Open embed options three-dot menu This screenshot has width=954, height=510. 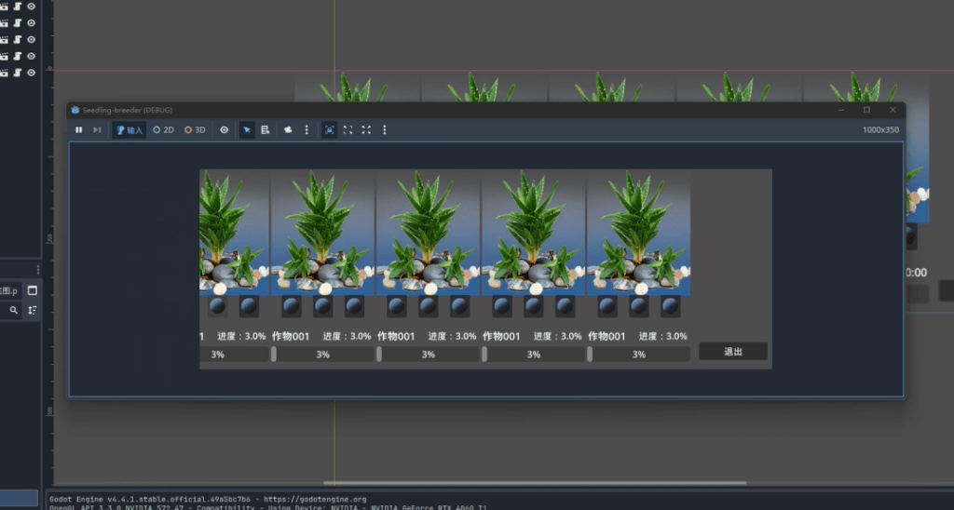click(x=385, y=130)
